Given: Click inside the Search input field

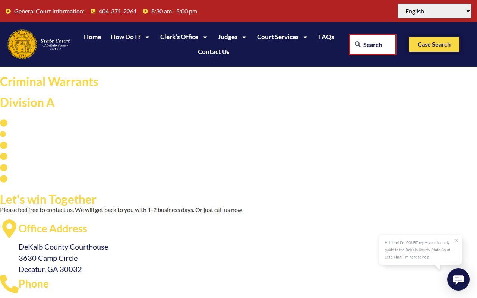Looking at the screenshot, I should coord(373,45).
